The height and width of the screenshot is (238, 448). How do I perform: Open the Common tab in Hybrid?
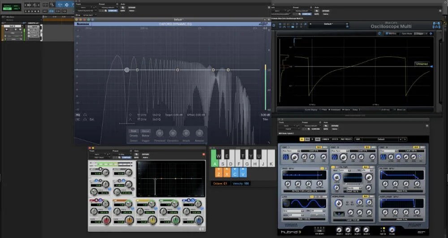point(325,139)
